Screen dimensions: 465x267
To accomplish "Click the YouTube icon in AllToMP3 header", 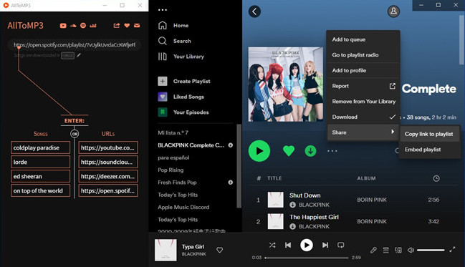I will pos(63,26).
